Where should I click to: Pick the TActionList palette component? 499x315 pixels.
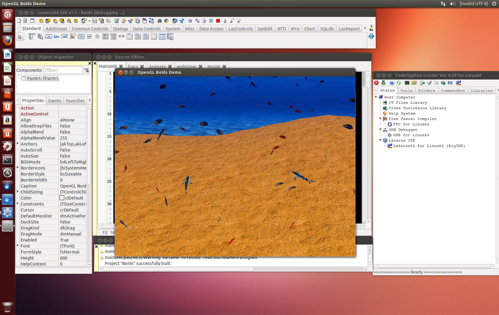point(170,37)
